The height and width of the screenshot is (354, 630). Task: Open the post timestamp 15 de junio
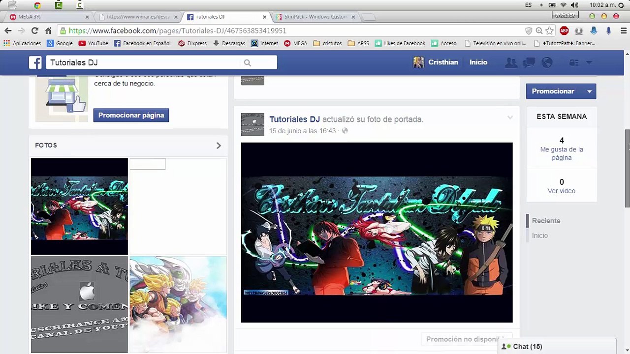click(302, 131)
